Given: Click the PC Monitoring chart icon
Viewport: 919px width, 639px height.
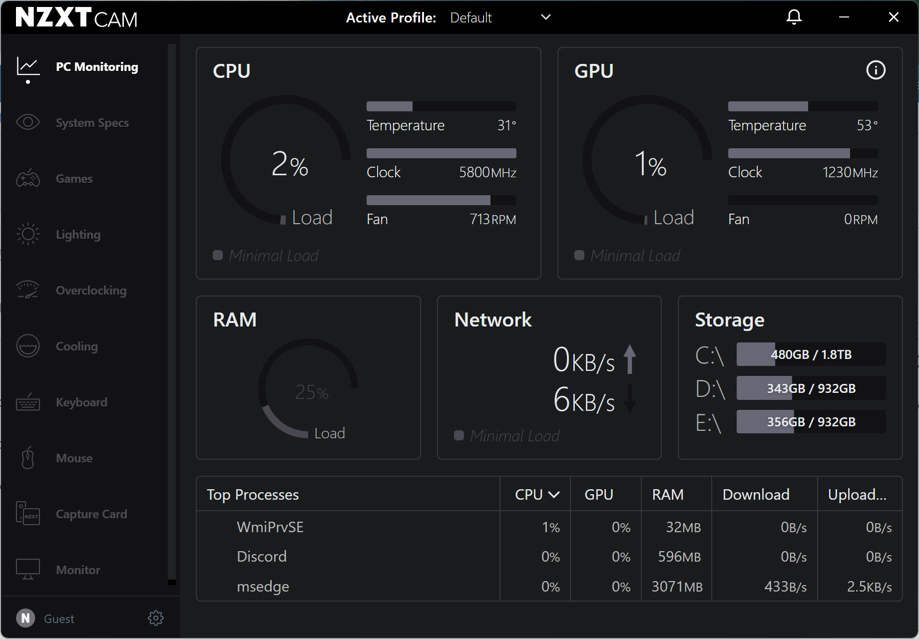Looking at the screenshot, I should tap(28, 66).
